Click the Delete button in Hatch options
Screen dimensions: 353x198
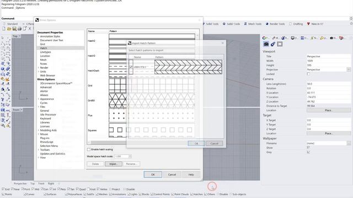(x=95, y=164)
